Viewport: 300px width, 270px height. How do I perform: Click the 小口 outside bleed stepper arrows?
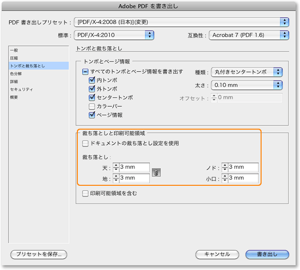pos(225,178)
